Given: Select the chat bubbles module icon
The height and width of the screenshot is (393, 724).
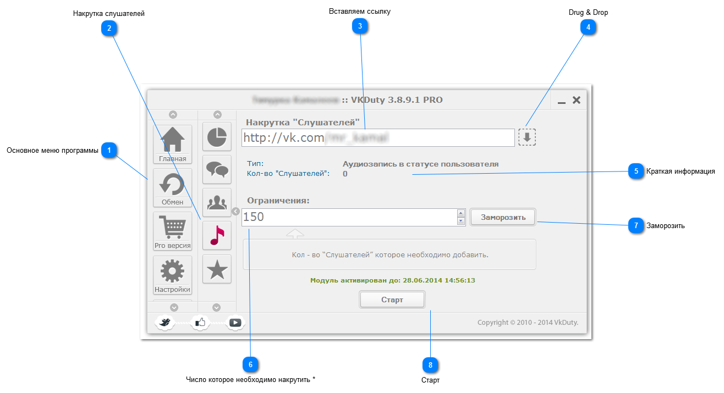Looking at the screenshot, I should pos(217,169).
